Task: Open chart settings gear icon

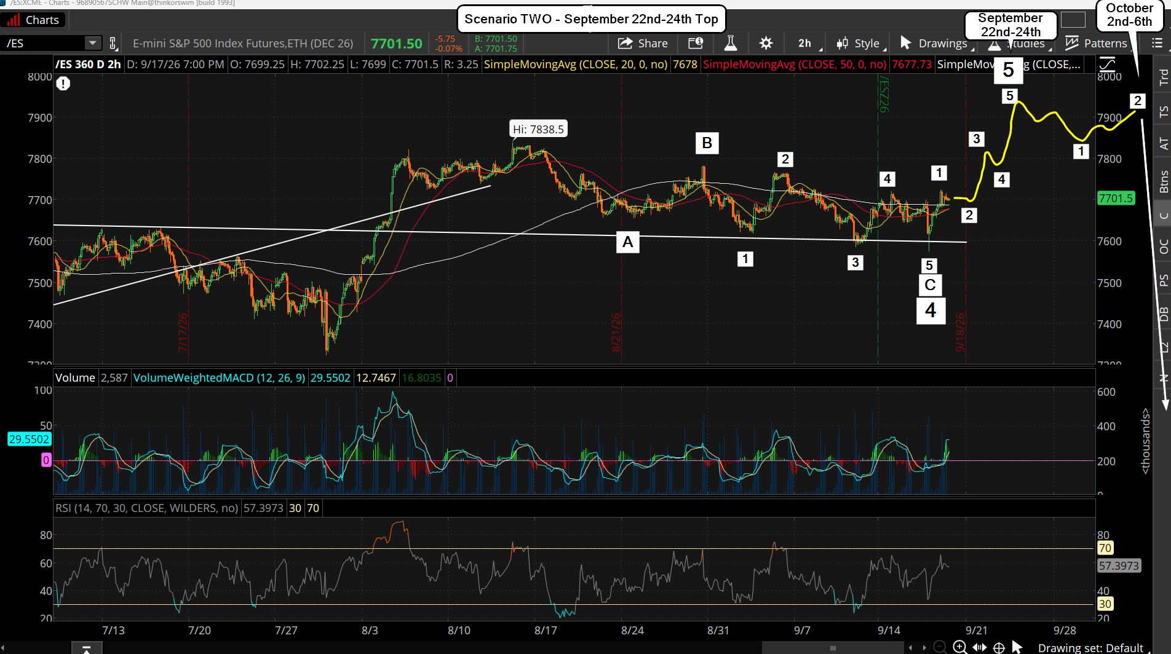Action: 766,43
